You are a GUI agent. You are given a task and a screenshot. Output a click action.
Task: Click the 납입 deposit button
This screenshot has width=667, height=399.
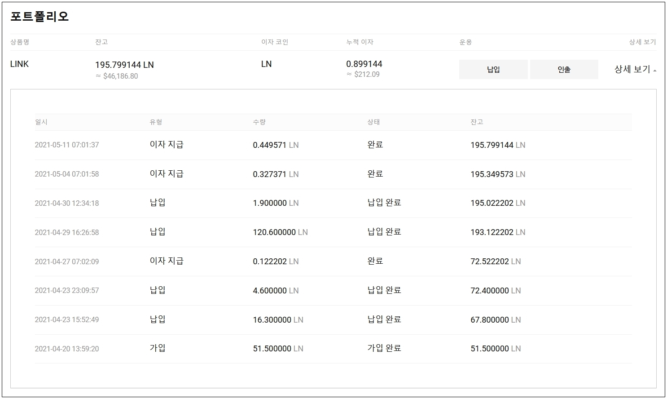(493, 69)
